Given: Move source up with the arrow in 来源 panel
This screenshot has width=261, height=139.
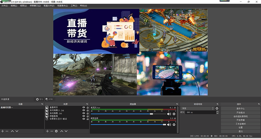Looking at the screenshot, I should pos(62,131).
